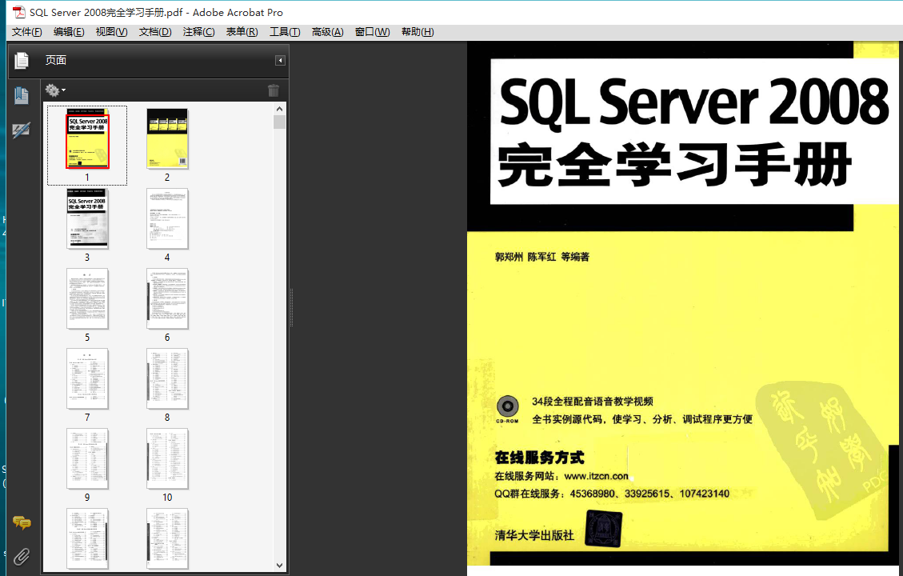Click the PDF file icon in title bar
The image size is (903, 576).
click(x=19, y=12)
